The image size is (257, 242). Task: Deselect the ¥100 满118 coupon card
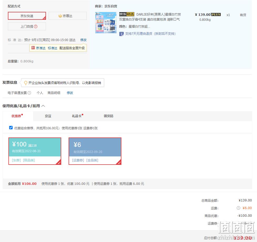click(35, 151)
